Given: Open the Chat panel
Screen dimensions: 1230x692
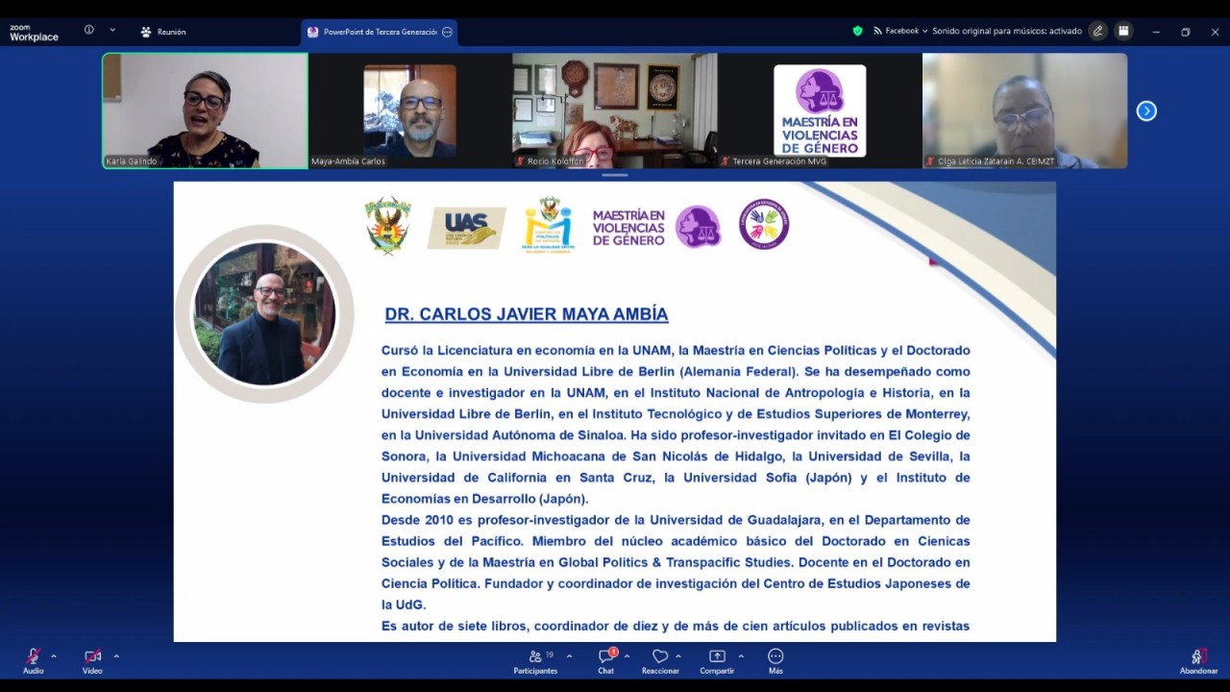Looking at the screenshot, I should click(606, 660).
